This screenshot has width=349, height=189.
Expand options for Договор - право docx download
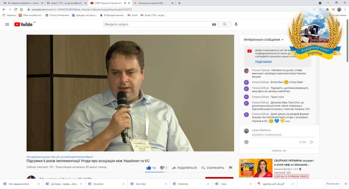coord(81,184)
